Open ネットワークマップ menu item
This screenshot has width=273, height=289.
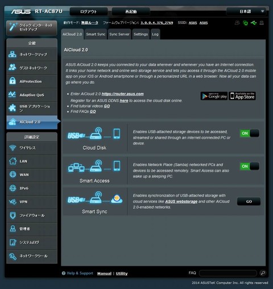[x=32, y=55]
